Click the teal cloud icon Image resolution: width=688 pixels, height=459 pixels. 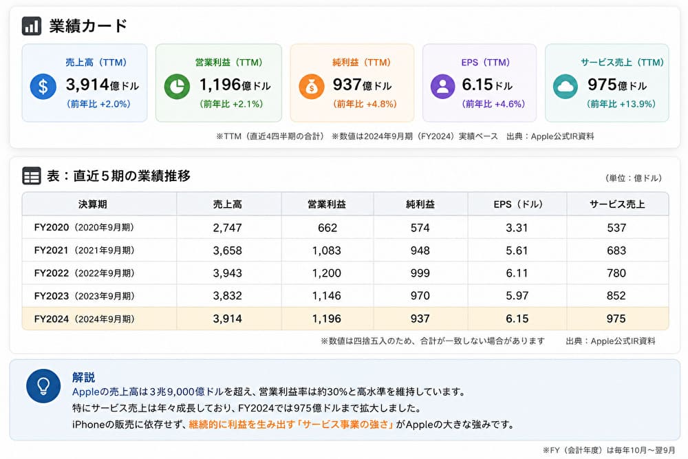pyautogui.click(x=565, y=86)
